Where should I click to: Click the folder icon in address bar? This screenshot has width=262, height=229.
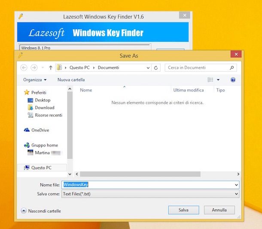(59, 67)
